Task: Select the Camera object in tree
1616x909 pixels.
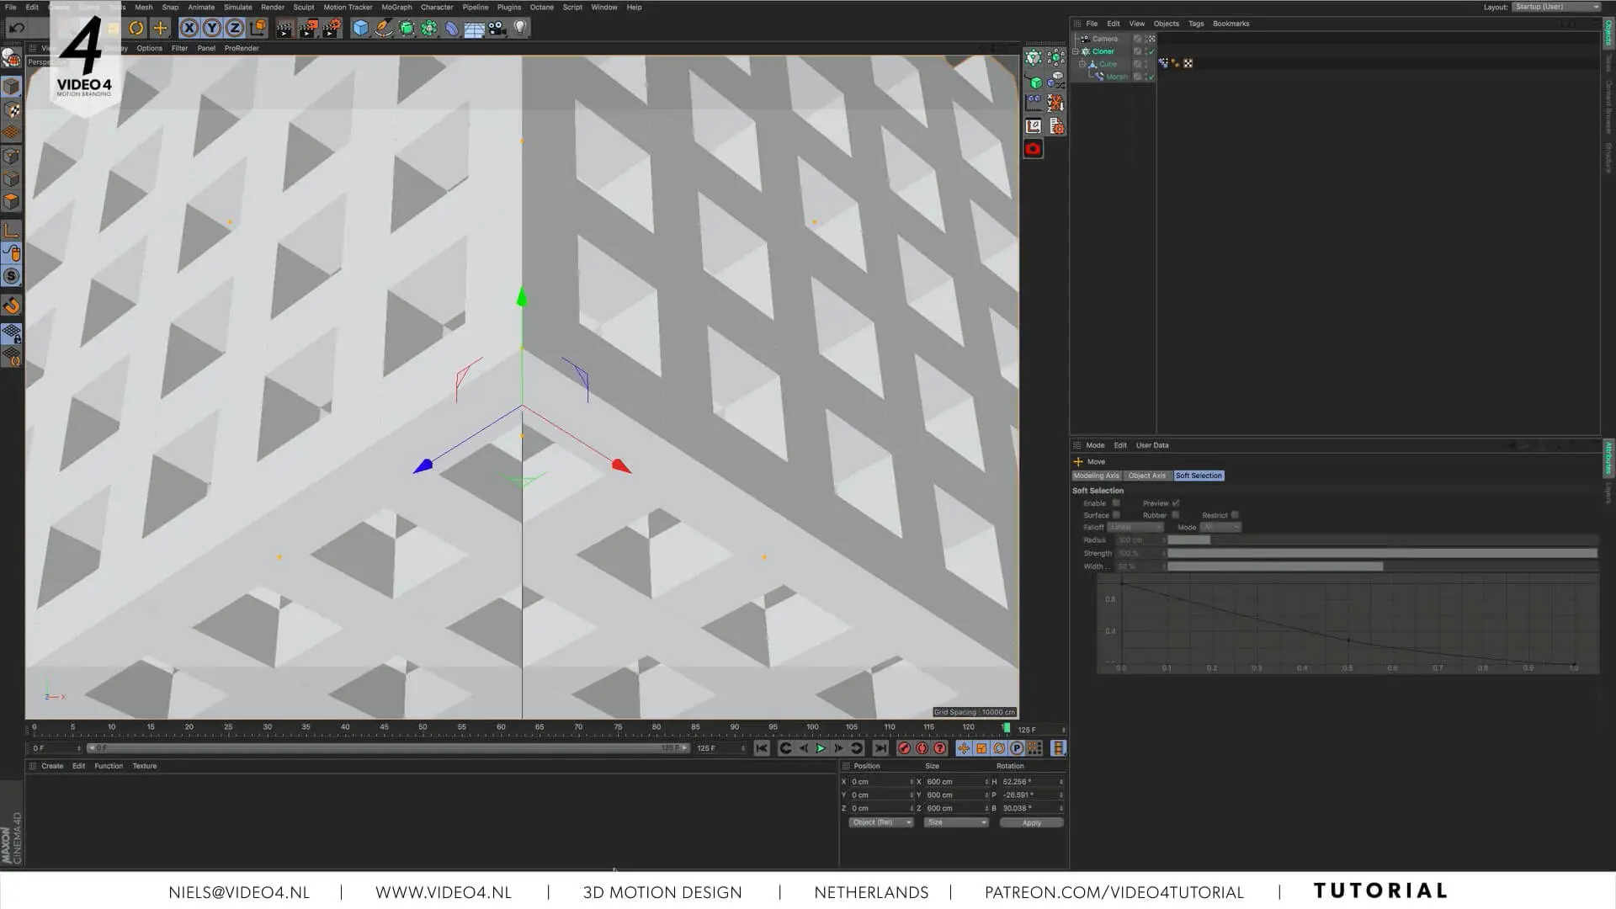Action: 1105,39
